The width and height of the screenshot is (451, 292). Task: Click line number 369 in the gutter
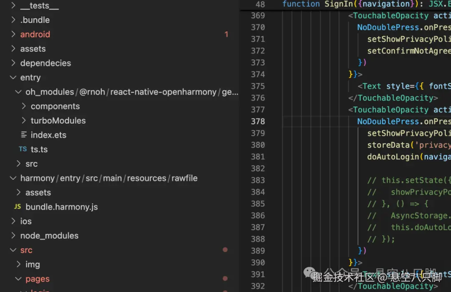click(258, 15)
